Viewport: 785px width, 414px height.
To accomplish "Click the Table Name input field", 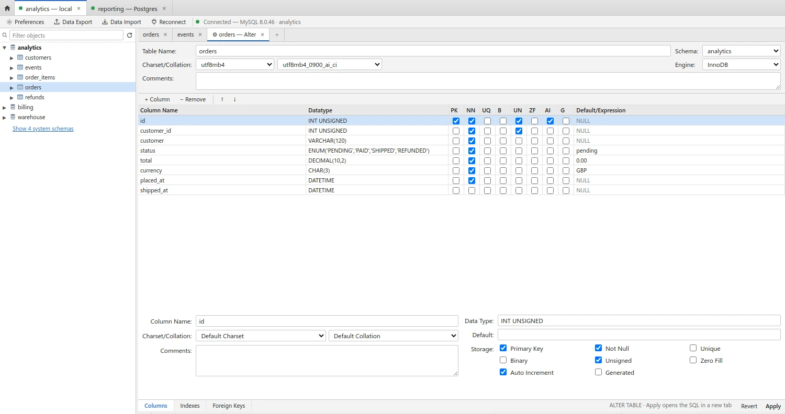I will (x=433, y=51).
